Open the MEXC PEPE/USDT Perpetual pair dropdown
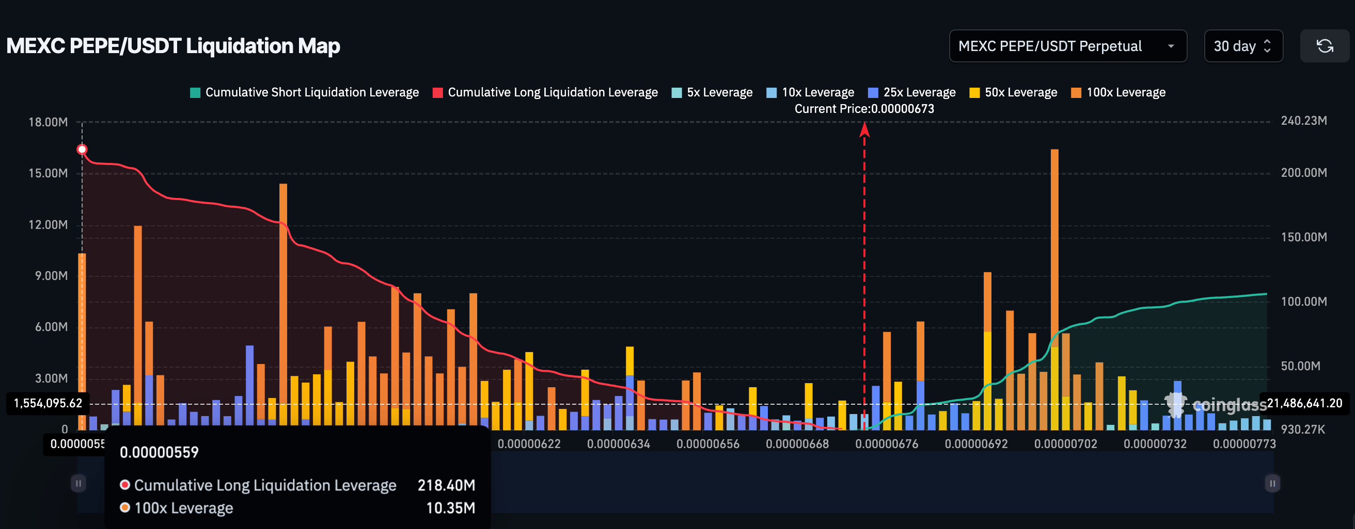The height and width of the screenshot is (529, 1355). (x=1067, y=46)
